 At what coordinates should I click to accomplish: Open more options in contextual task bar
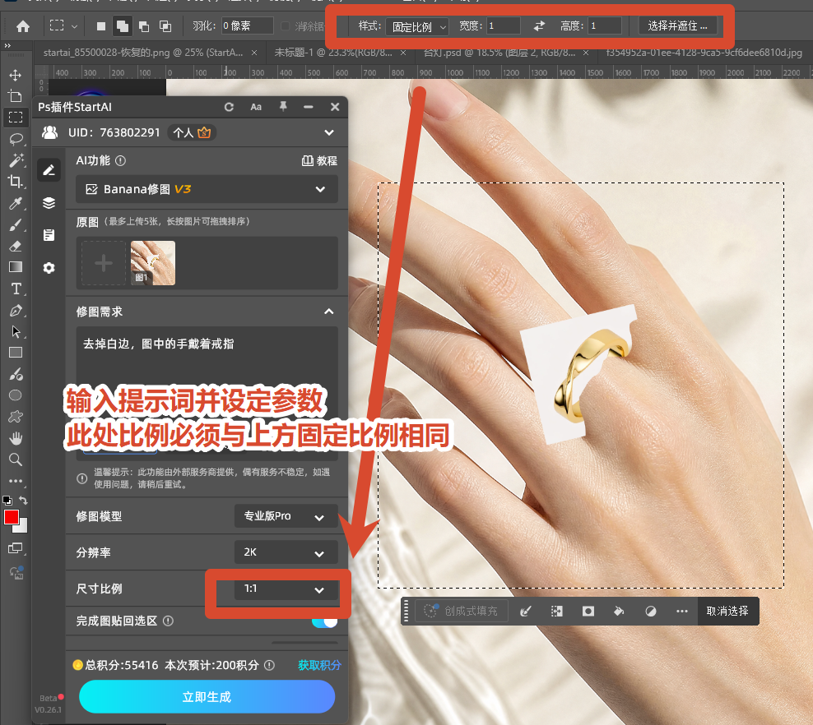point(682,611)
